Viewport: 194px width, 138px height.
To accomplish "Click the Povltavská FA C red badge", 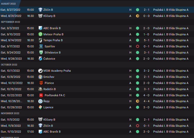I will (40, 95).
